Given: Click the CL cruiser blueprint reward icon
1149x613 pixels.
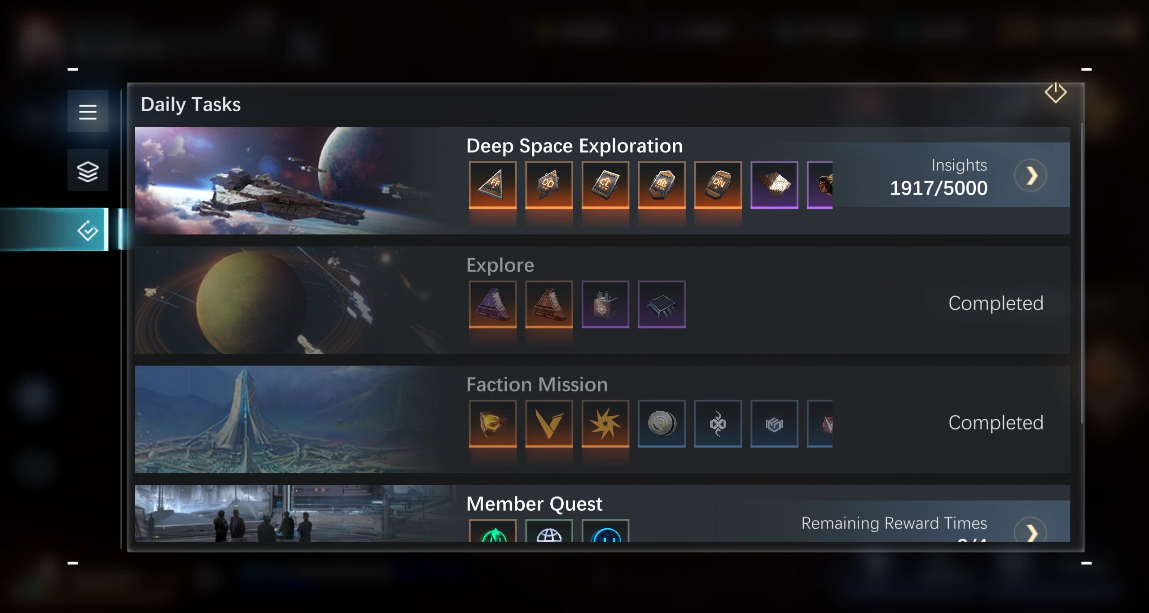Looking at the screenshot, I should point(605,185).
